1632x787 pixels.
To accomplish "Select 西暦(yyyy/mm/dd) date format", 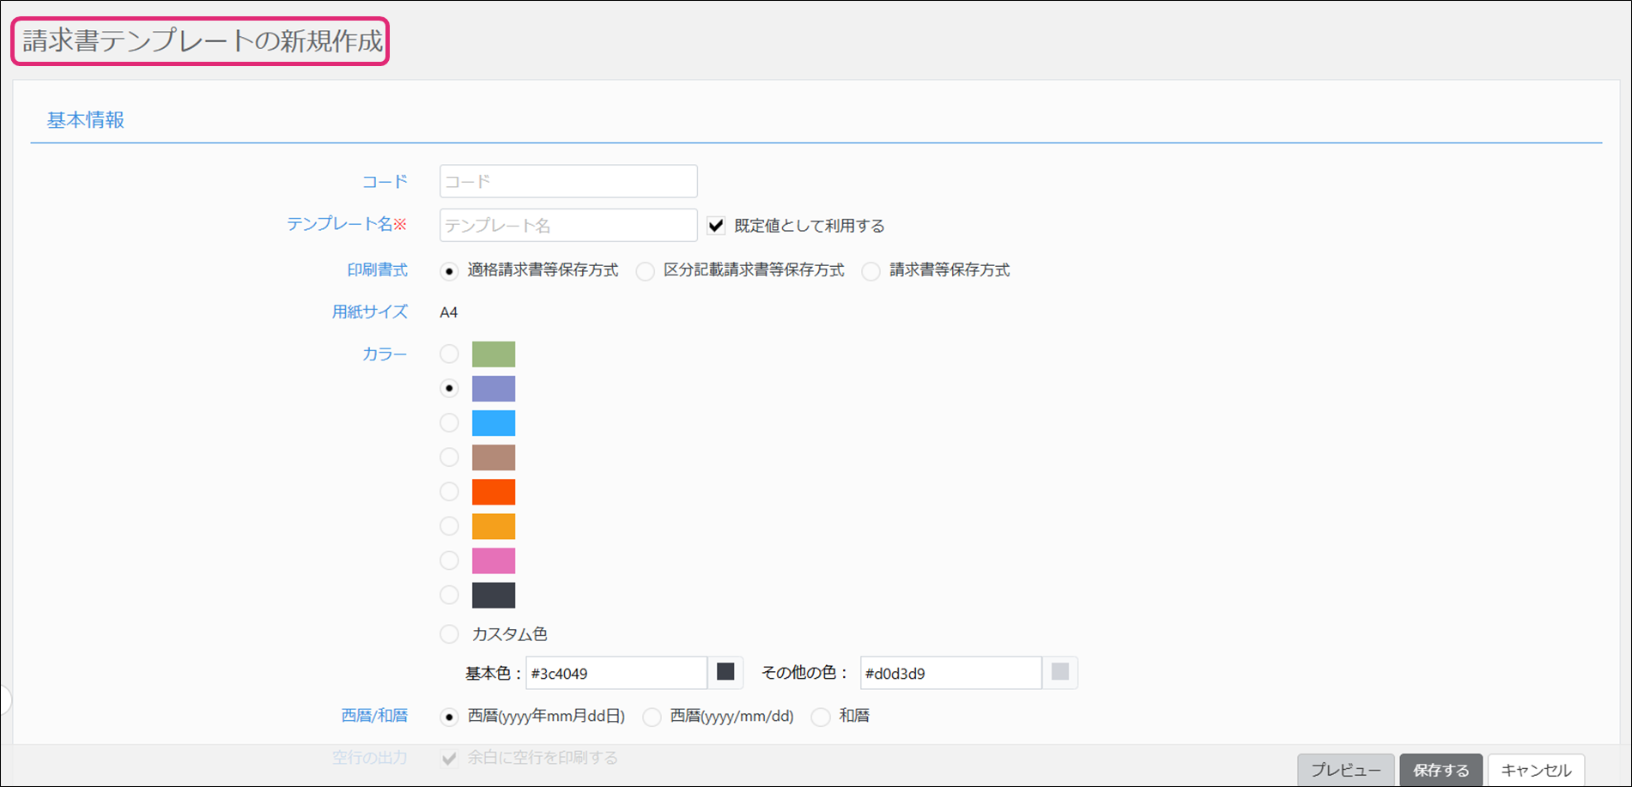I will [x=652, y=717].
